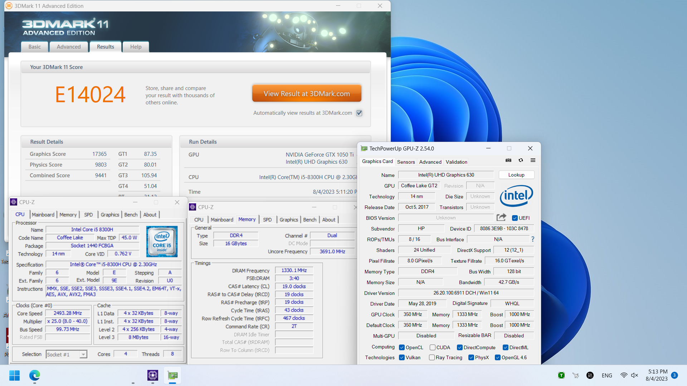Open the Graphics tab in right CPU-Z window

point(288,219)
